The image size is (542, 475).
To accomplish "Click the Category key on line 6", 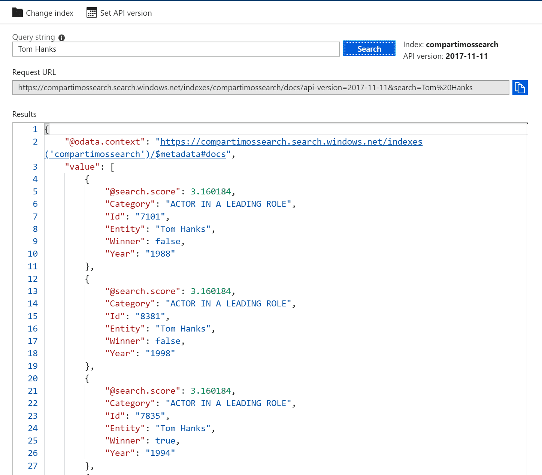I will 130,204.
